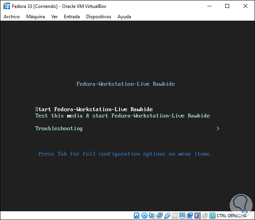255x220 pixels.
Task: Click the network adapter status icon
Action: pos(160,216)
